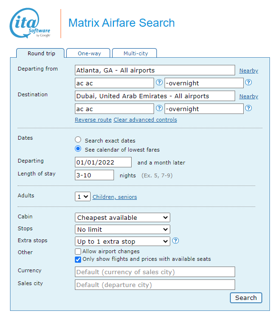Open help icon beside departure routing codes
This screenshot has height=319, width=279.
tap(159, 82)
